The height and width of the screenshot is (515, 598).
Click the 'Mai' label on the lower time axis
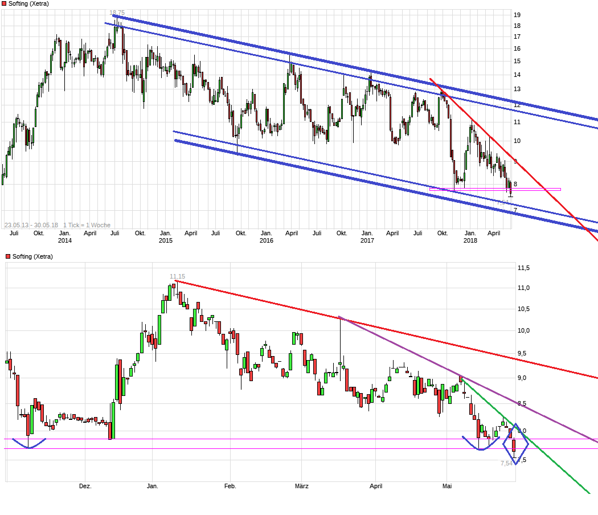(x=447, y=486)
